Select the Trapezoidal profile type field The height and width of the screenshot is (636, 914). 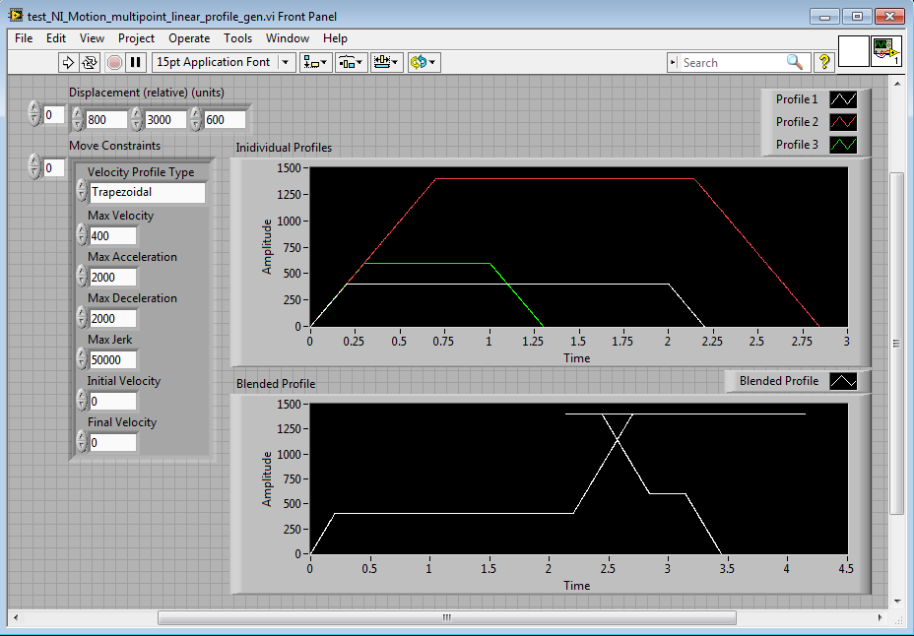pos(148,193)
